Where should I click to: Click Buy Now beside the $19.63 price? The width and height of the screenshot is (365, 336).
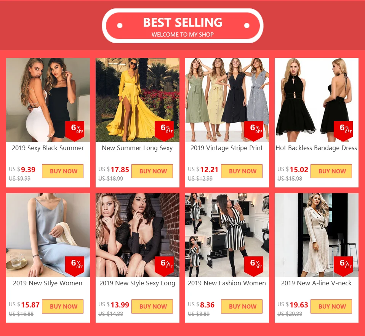[x=331, y=306]
